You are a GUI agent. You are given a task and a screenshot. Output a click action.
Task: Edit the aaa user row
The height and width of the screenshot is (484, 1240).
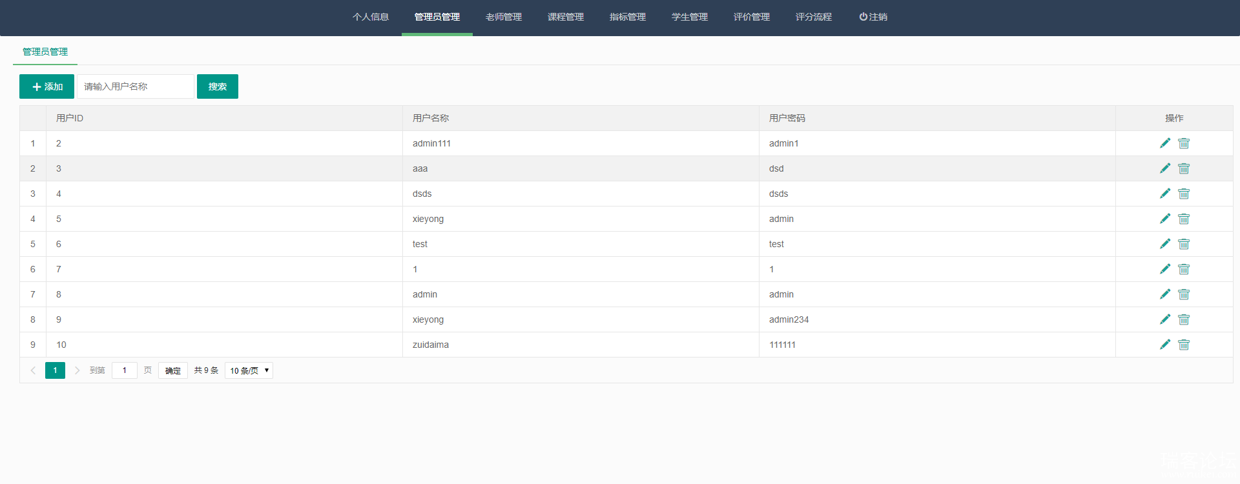click(x=1165, y=168)
